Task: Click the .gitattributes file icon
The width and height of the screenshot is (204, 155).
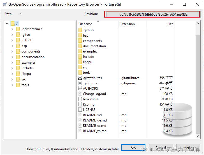Action: tap(80, 78)
